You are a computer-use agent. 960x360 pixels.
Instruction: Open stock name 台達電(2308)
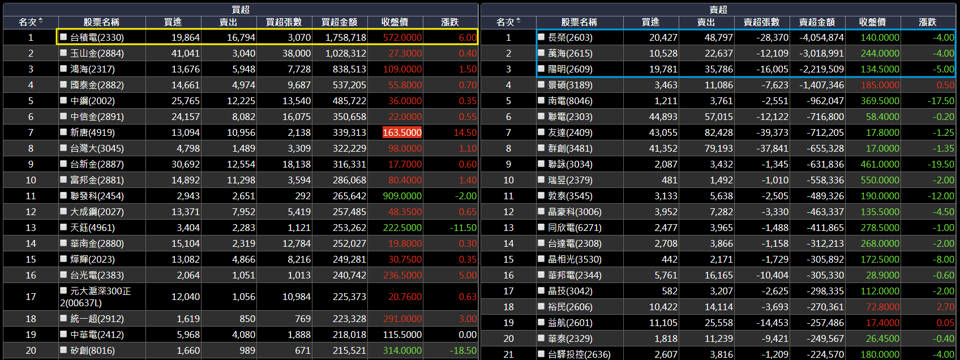[x=575, y=243]
